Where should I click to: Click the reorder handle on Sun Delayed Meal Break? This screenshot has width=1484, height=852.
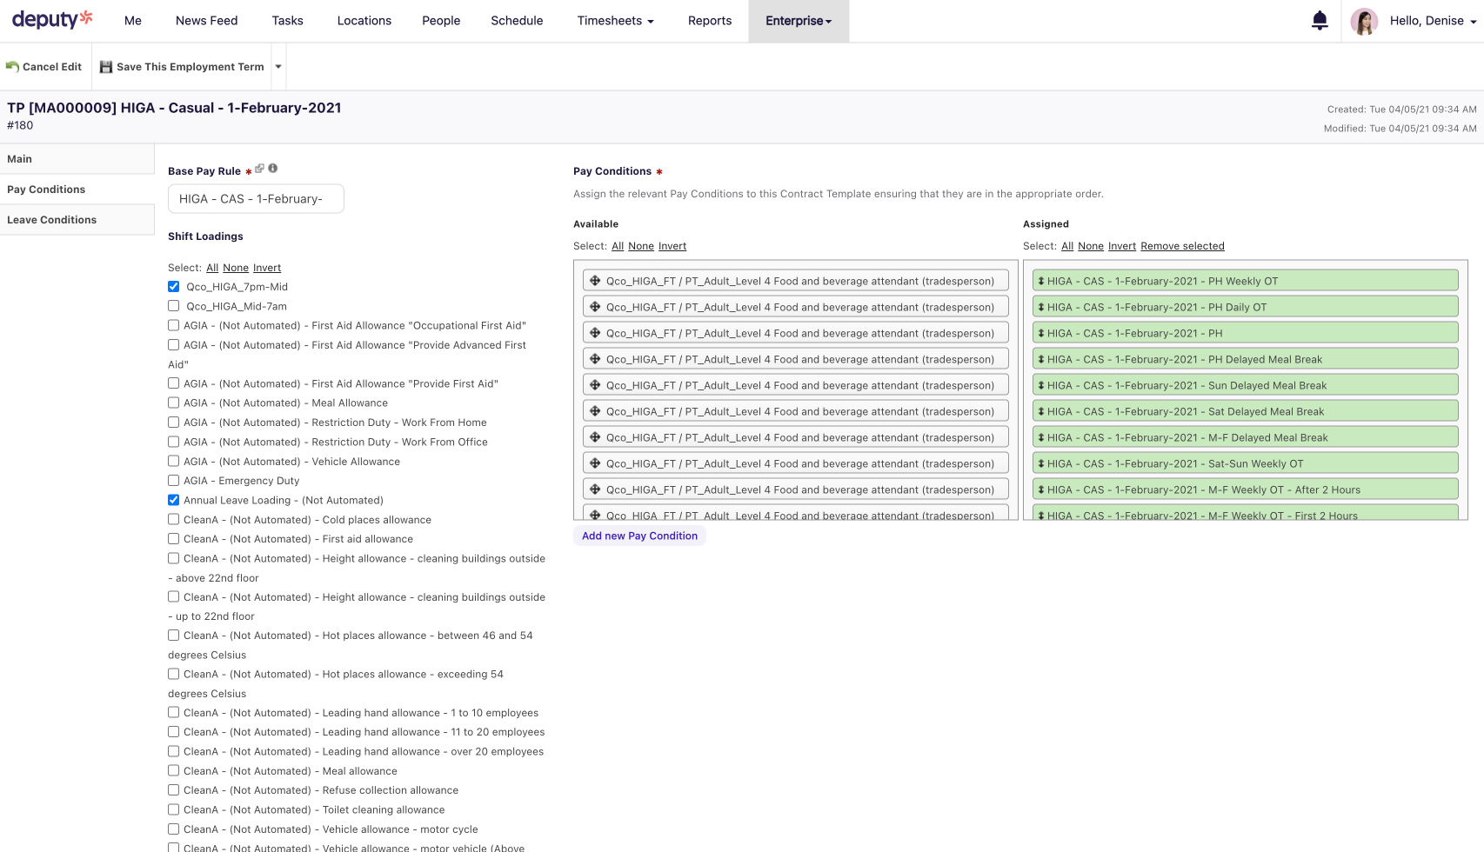pos(1040,385)
